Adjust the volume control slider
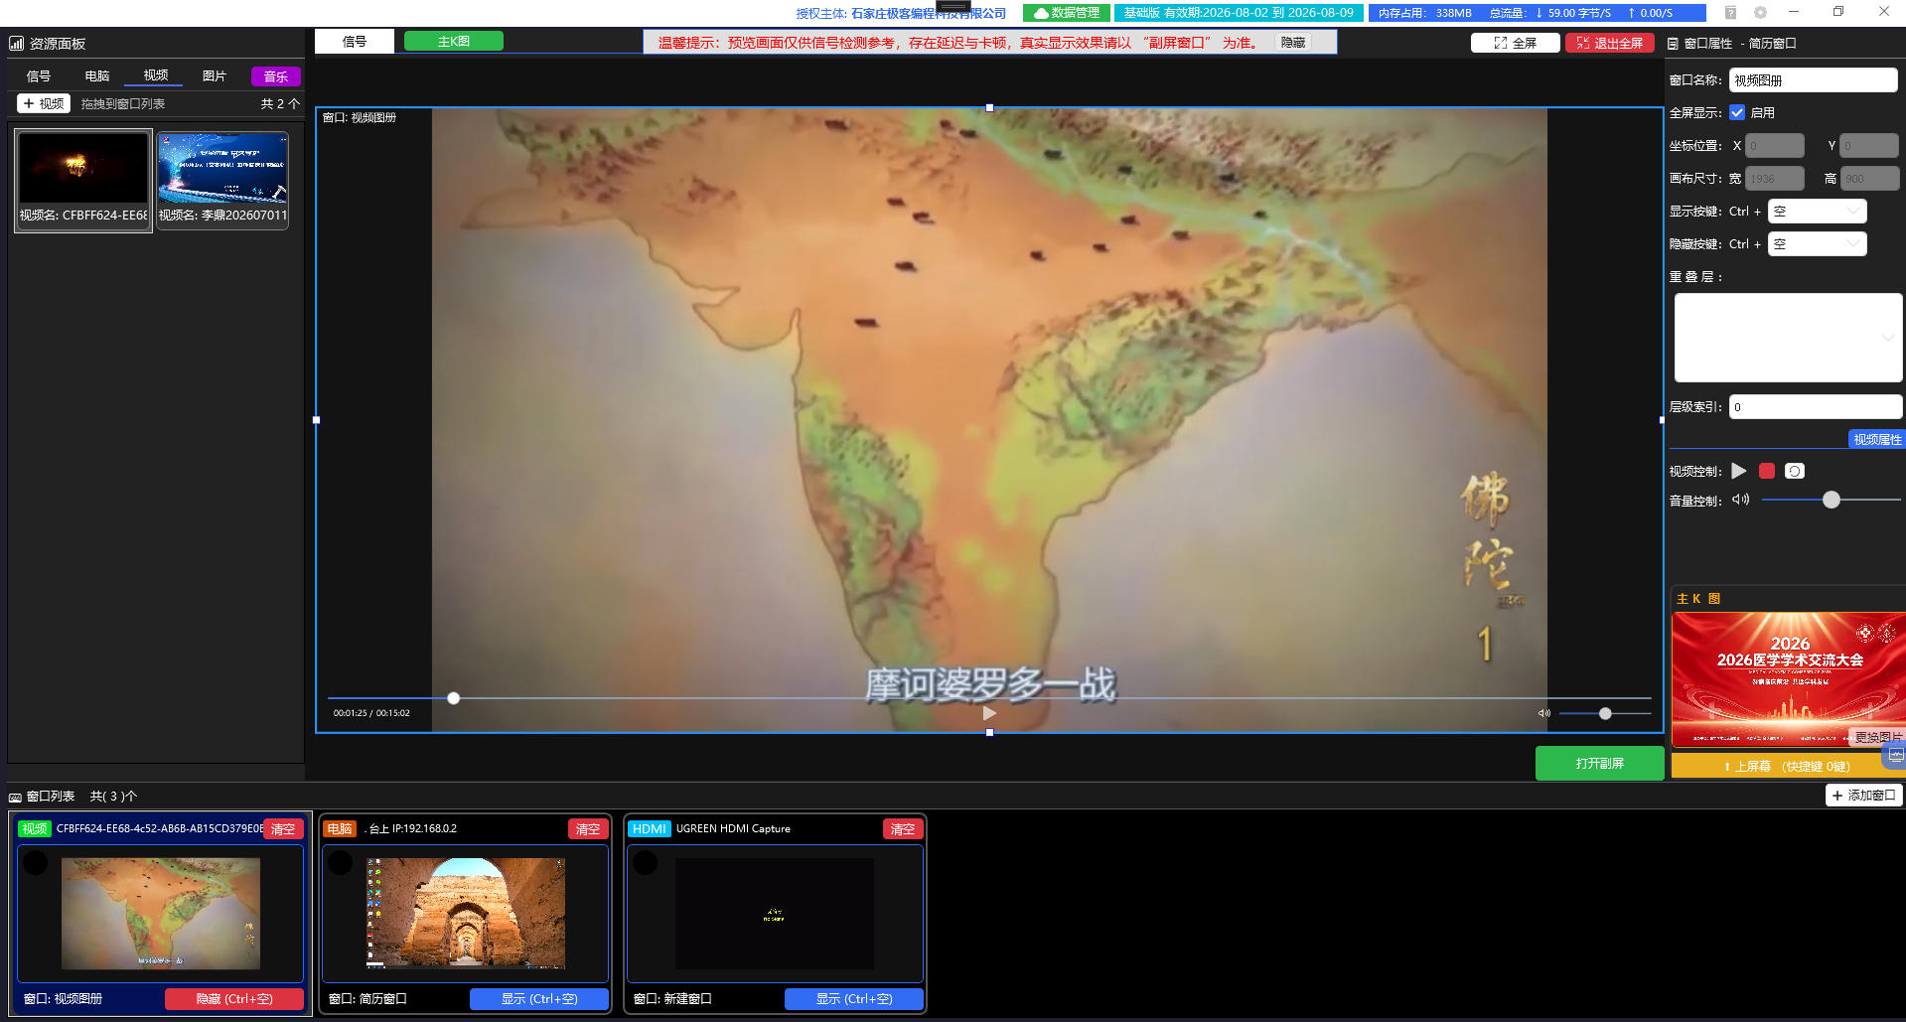 (1831, 500)
